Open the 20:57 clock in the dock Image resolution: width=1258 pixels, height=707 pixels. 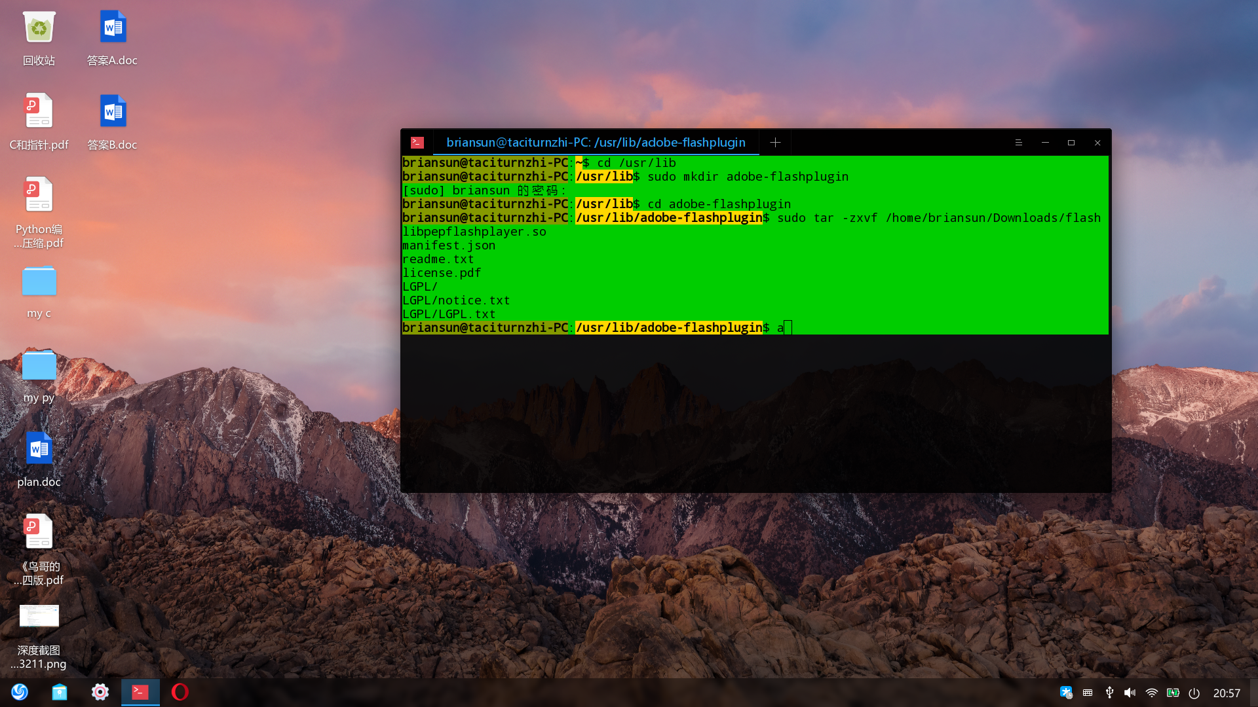coord(1227,693)
